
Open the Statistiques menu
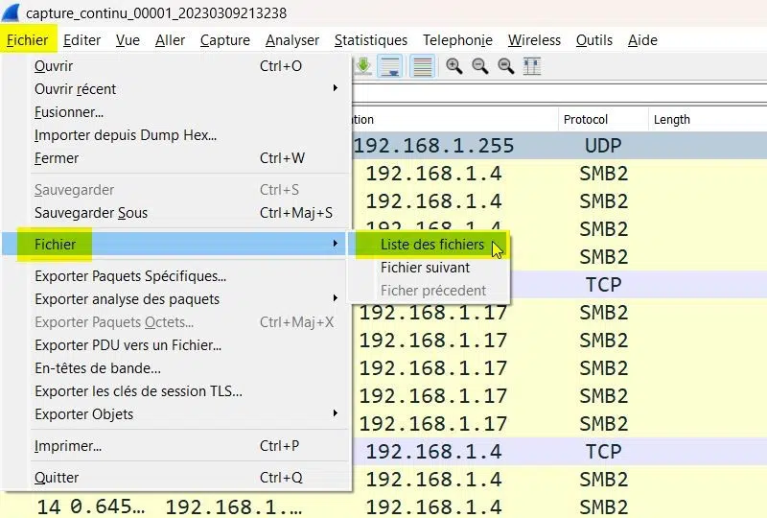click(371, 40)
